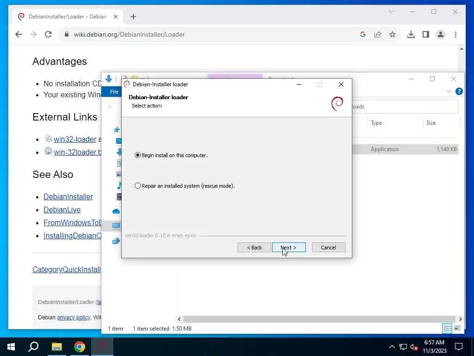This screenshot has height=356, width=474.
Task: Reload the Debian wiki page
Action: [x=48, y=34]
